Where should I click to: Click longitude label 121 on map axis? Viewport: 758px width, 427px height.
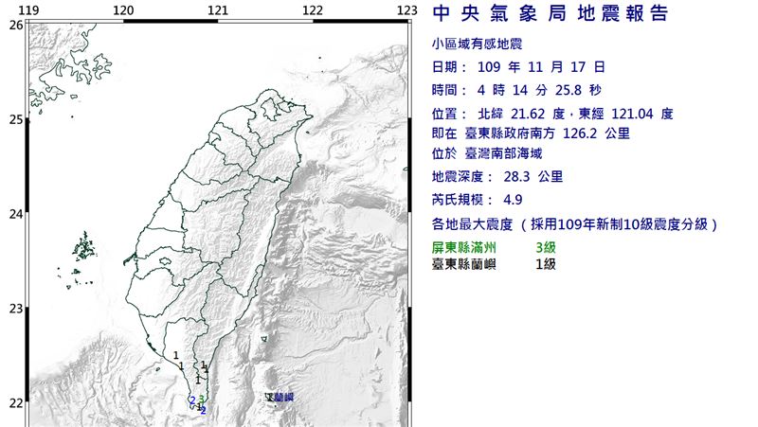pos(218,10)
